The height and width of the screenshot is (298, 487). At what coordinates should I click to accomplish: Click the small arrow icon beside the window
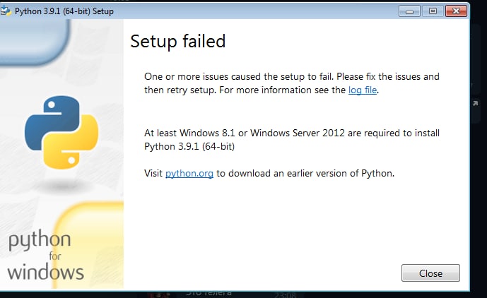475,103
